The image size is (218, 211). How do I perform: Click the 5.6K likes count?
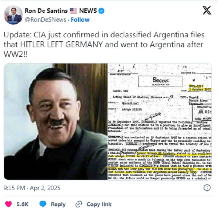tap(23, 204)
